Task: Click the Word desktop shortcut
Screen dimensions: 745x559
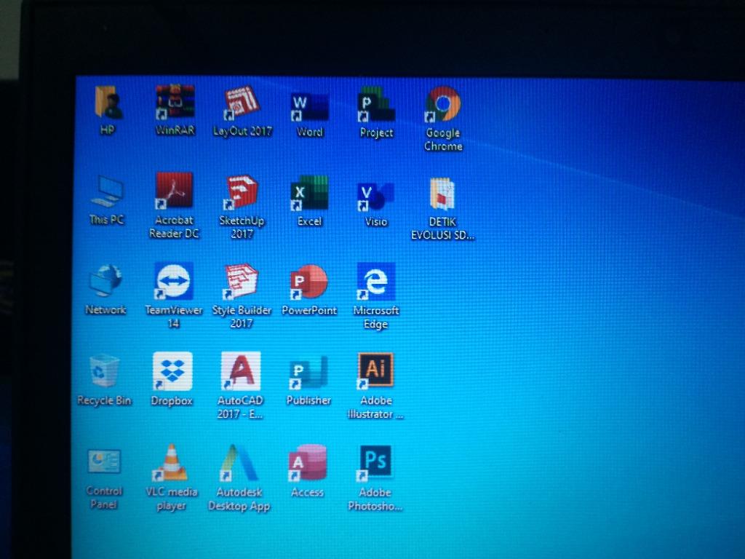Action: pos(309,107)
